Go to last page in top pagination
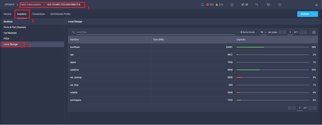The width and height of the screenshot is (322, 125). tap(305, 32)
